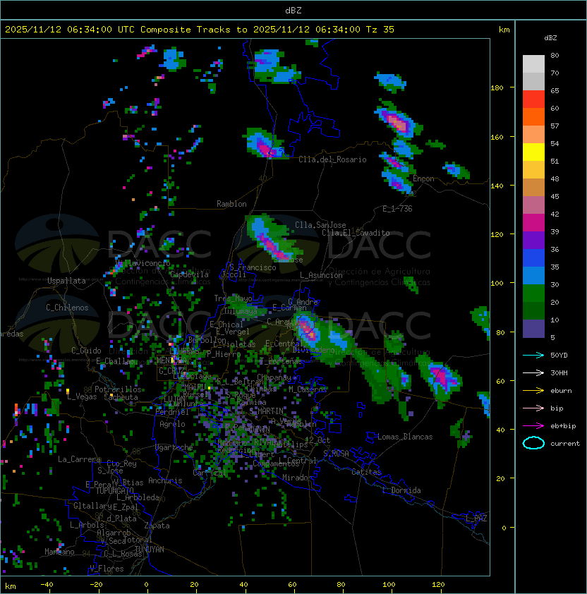Pick the bright green swatch in dBZ scale

click(533, 293)
